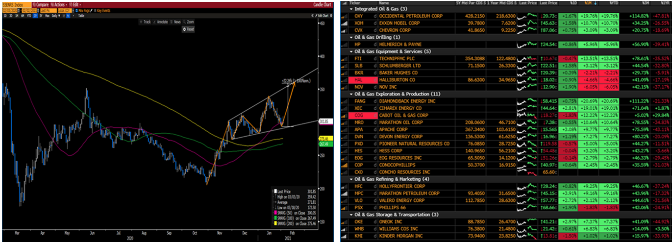
Task: Click the bar icon beside OKE row
Action: (344, 221)
